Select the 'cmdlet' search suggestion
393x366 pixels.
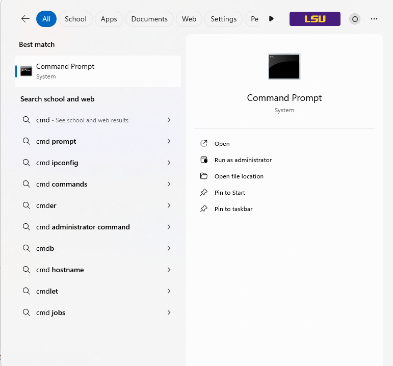click(x=98, y=291)
